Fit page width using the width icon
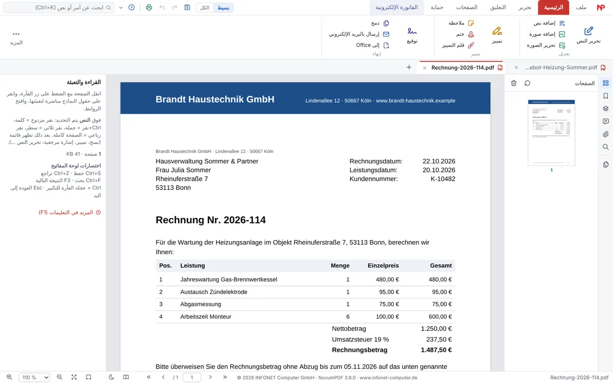Screen dimensions: 613x383 click(x=88, y=377)
